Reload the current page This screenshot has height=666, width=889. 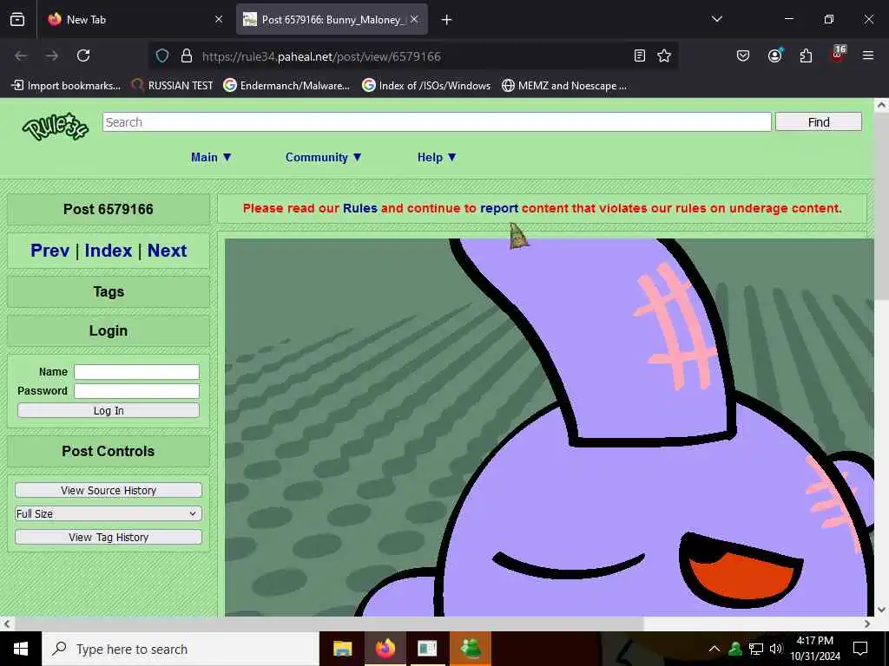(x=83, y=55)
